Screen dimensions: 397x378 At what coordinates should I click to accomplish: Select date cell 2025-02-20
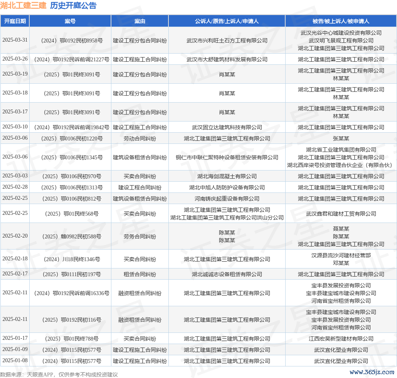(x=15, y=236)
